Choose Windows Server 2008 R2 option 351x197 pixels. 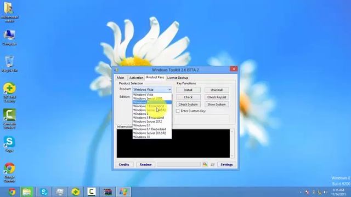[152, 110]
